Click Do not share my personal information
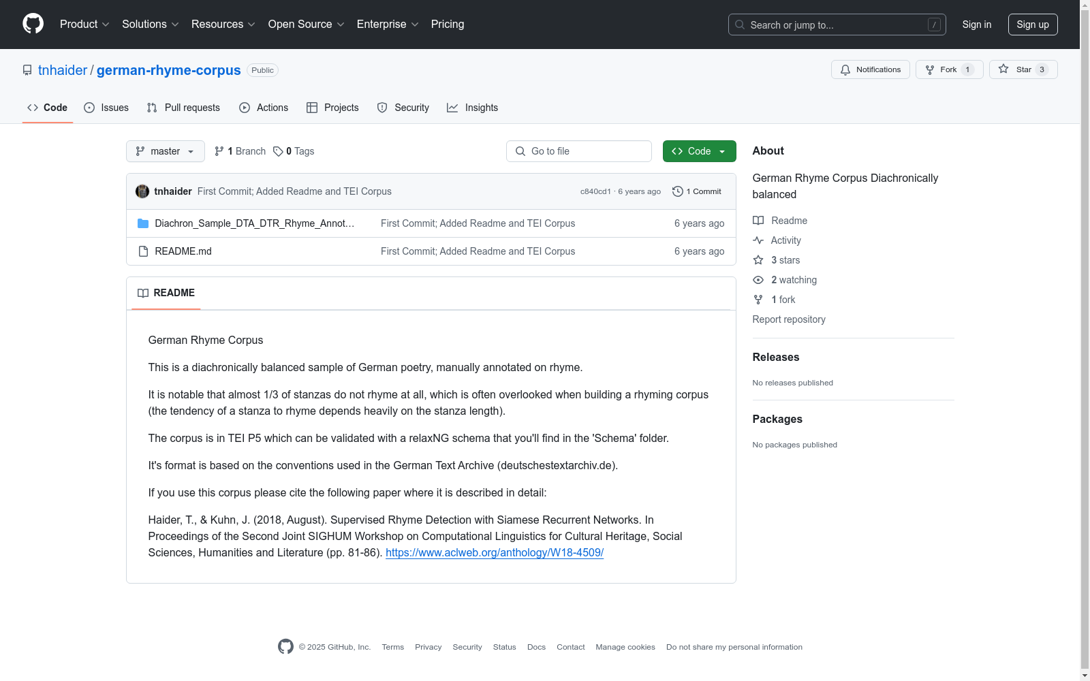This screenshot has height=681, width=1090. point(734,647)
